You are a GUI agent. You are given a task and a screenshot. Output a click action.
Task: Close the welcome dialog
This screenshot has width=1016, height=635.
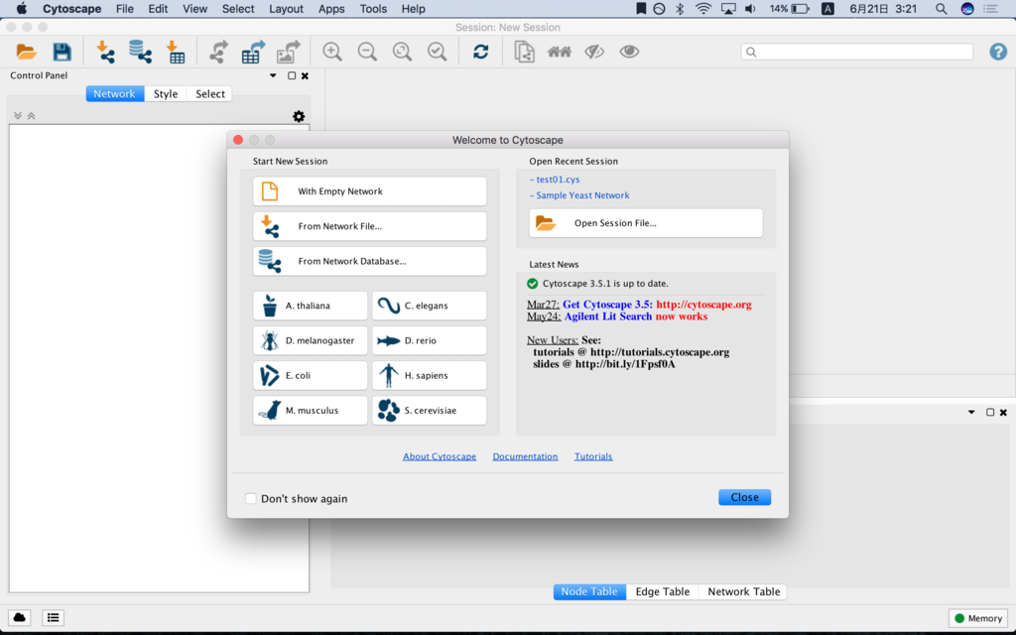744,497
